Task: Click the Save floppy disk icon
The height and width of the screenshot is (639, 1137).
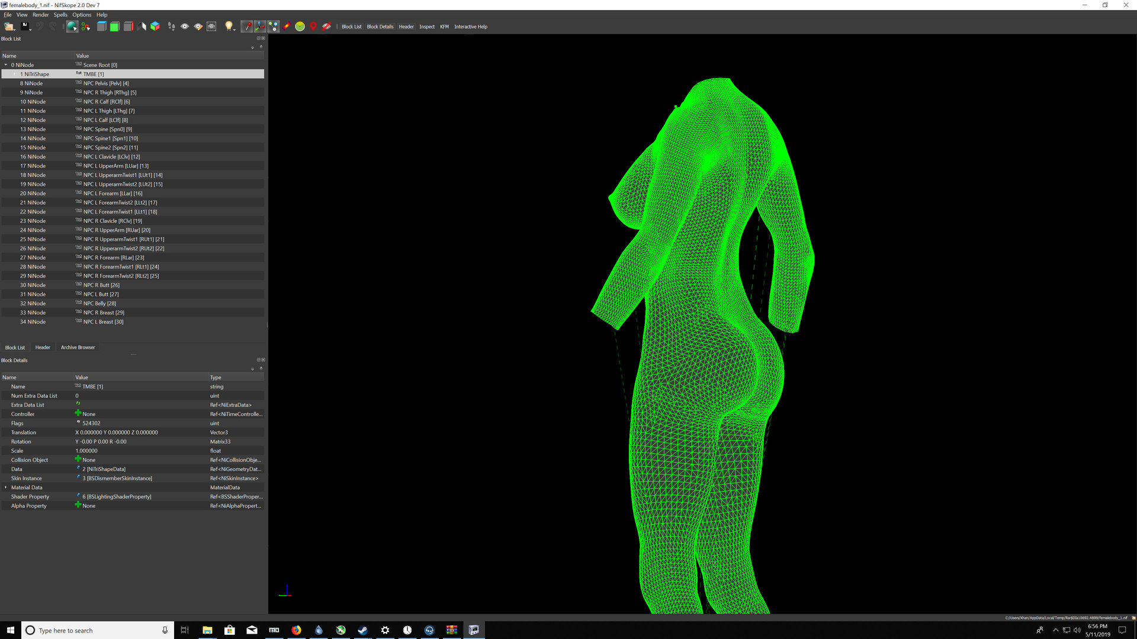Action: pyautogui.click(x=25, y=27)
